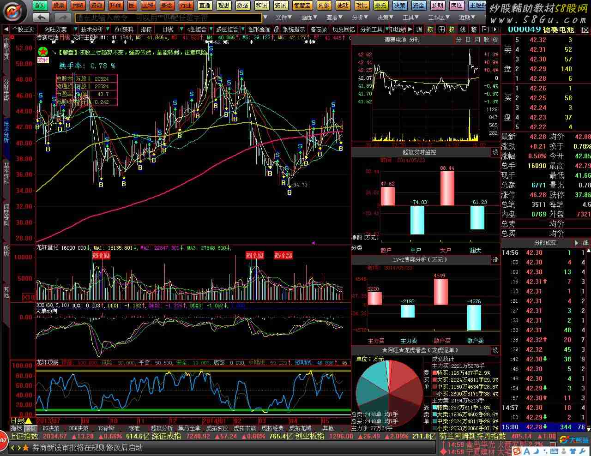Switch the mini chart to the 股 view
Screen dimensions: 591x456
(x=486, y=40)
